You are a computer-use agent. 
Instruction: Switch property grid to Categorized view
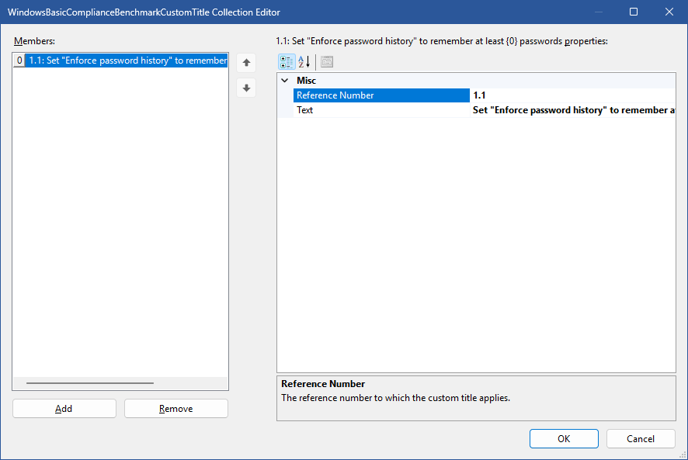pyautogui.click(x=287, y=62)
